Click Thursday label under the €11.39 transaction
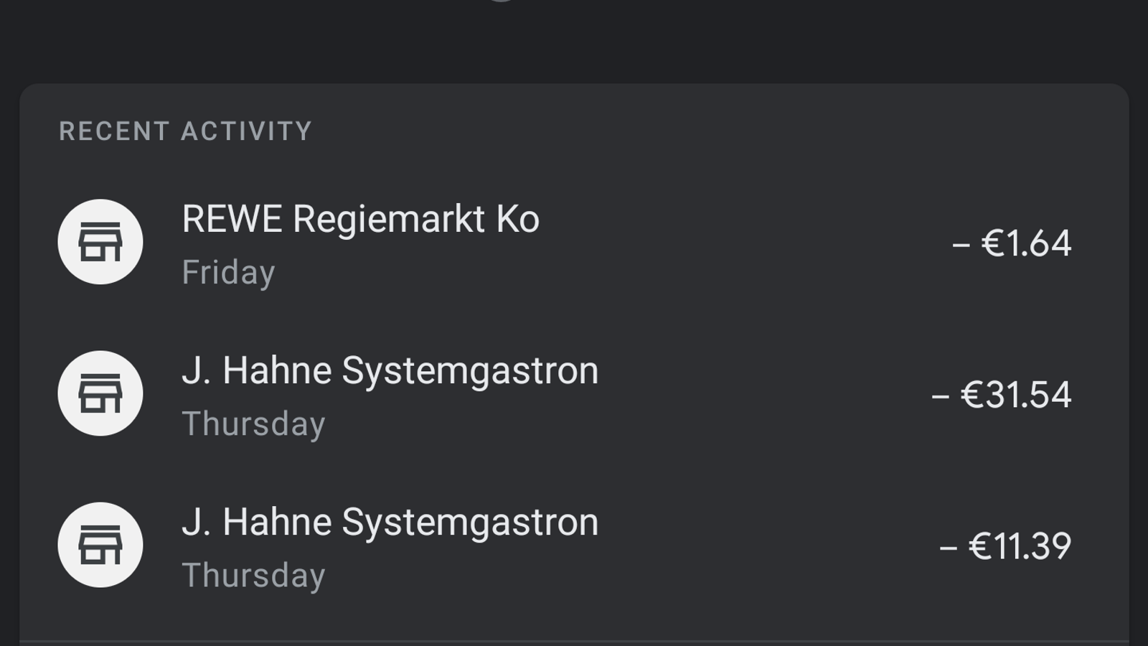 click(x=253, y=576)
